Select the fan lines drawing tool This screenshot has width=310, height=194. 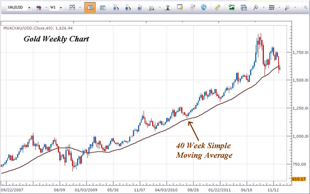point(287,8)
